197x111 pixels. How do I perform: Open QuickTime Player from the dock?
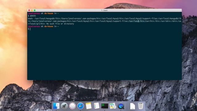121,106
